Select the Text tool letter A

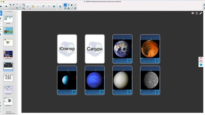[69, 8]
